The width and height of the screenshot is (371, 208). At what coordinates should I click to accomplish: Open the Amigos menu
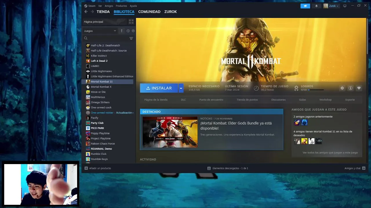coord(109,6)
